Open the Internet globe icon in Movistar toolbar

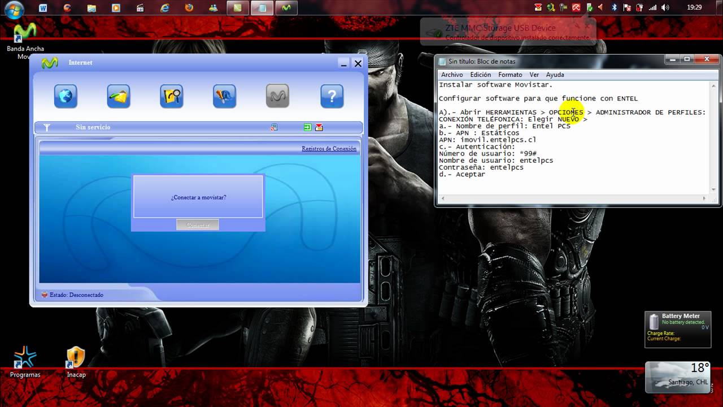(x=66, y=96)
